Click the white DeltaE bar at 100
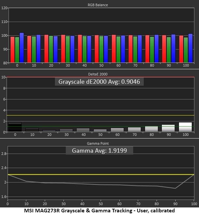 185,127
